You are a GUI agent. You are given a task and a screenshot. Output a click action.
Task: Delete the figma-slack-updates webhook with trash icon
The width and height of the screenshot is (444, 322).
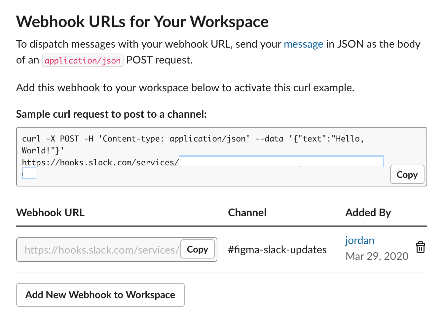pos(420,247)
